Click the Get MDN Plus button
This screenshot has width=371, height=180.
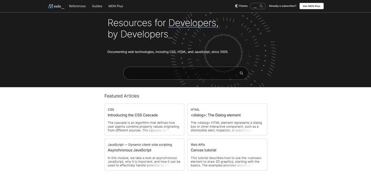click(x=311, y=6)
